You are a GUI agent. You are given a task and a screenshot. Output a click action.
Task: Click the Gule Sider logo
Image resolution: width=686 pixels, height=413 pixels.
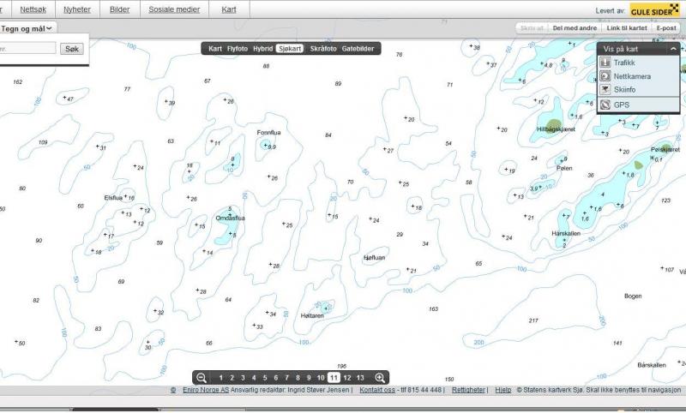coord(655,10)
